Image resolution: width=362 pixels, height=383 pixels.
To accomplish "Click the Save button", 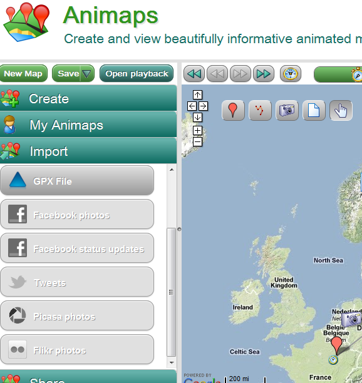I will [x=68, y=73].
